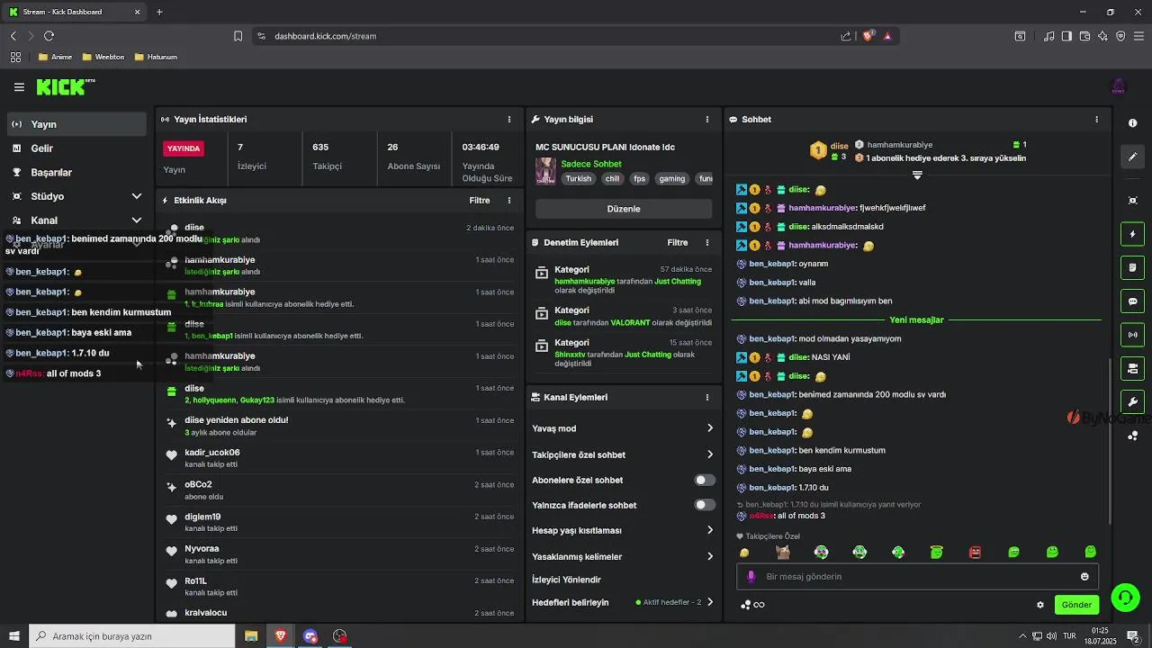
Task: Open the Hatunum bookmarks folder
Action: (156, 57)
